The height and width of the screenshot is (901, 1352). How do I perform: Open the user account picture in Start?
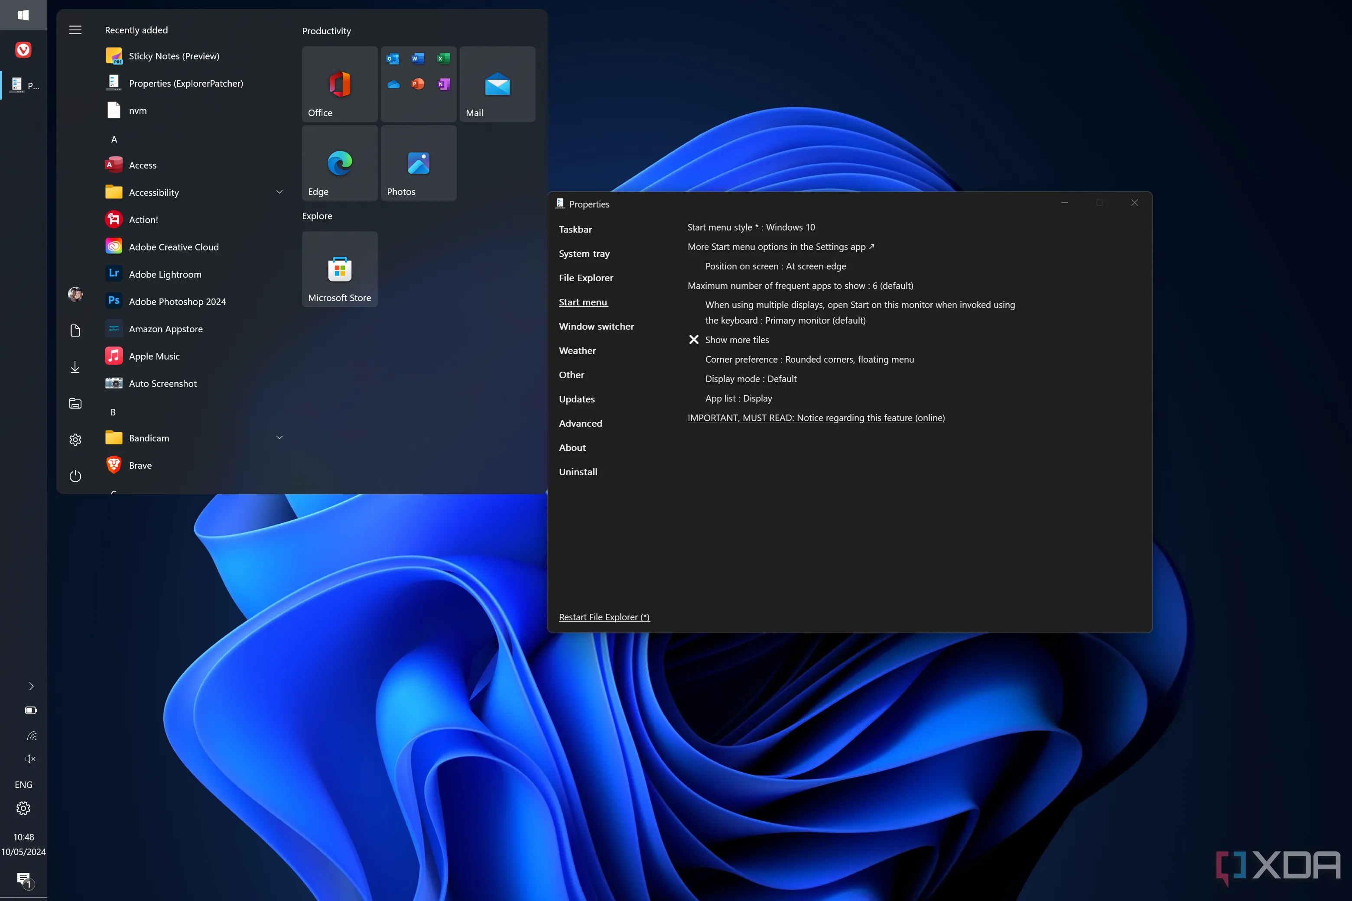(75, 294)
